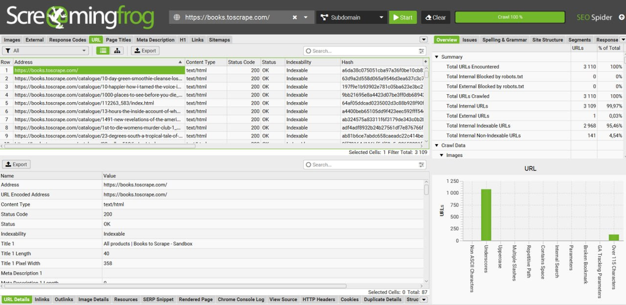Open the Inlinks bottom tab
This screenshot has height=305, width=626.
[42, 299]
